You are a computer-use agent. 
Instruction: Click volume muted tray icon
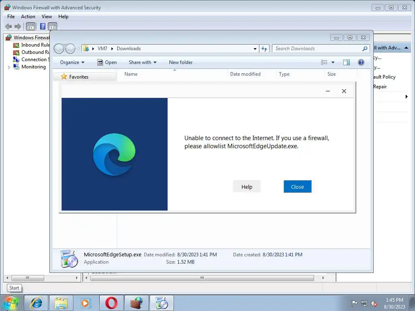pyautogui.click(x=374, y=303)
